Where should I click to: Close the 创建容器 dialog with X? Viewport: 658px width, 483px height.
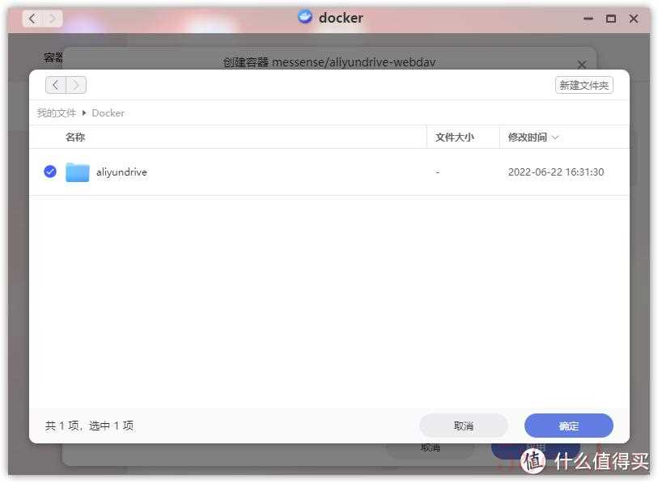(582, 64)
